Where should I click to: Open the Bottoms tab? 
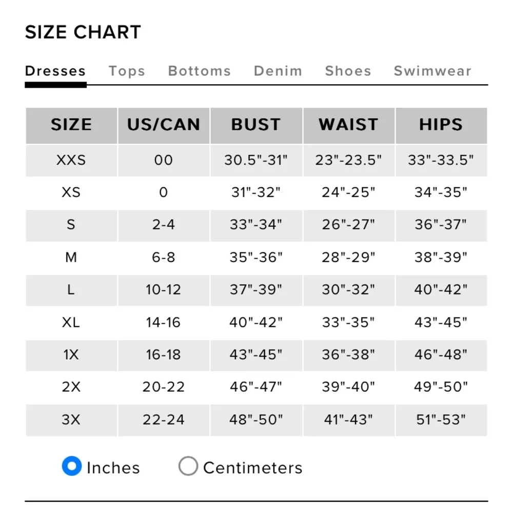(200, 71)
